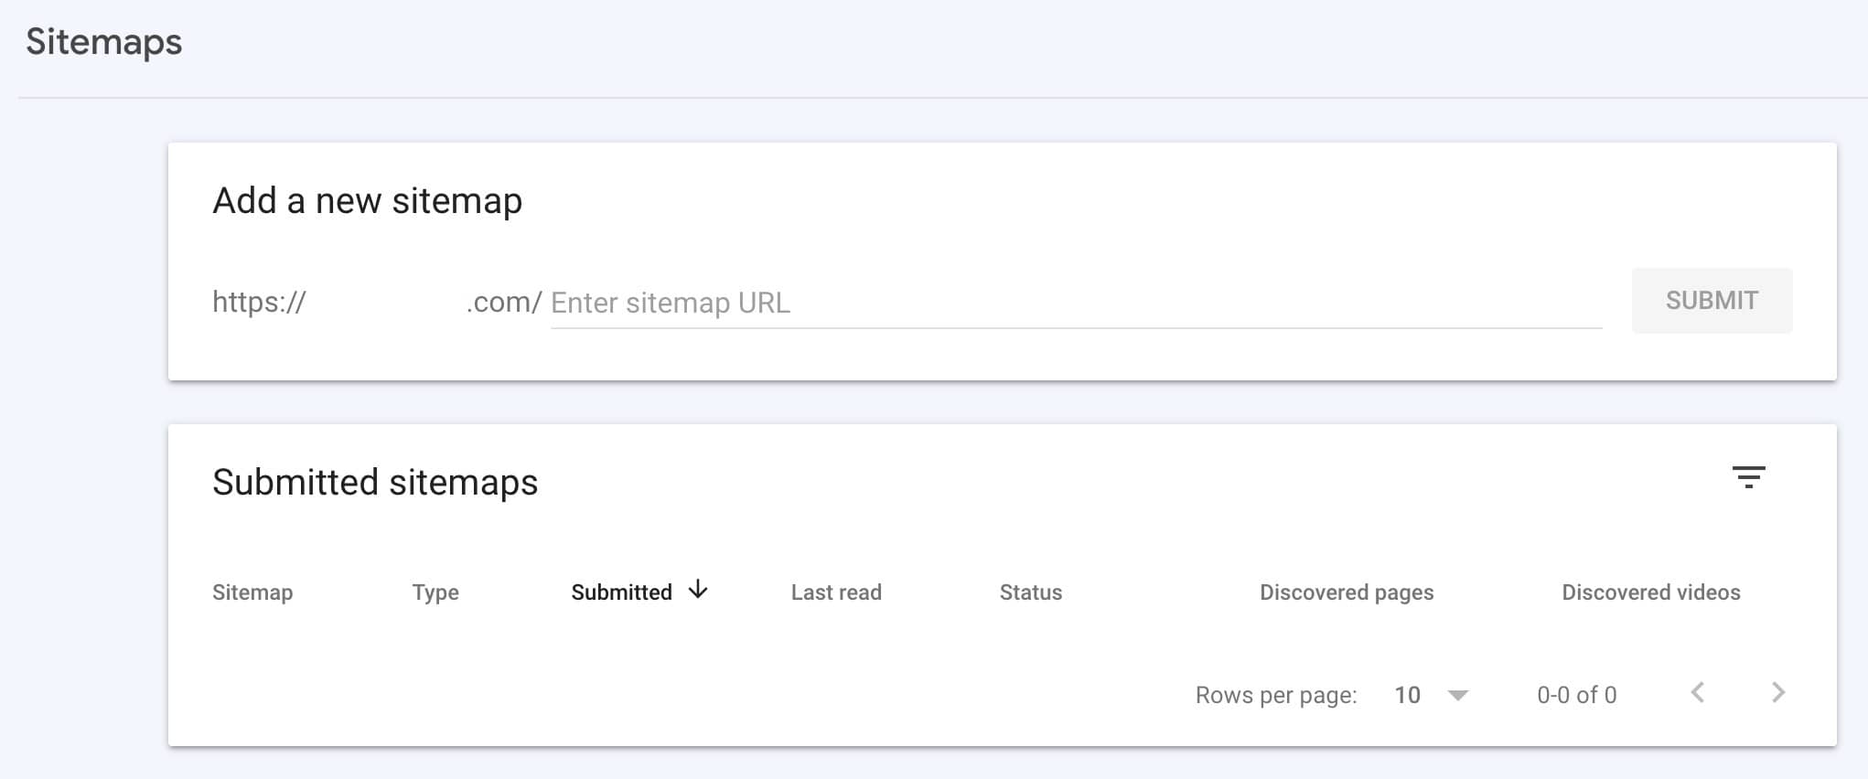
Task: Click the https:// URL prefix text
Action: point(259,302)
